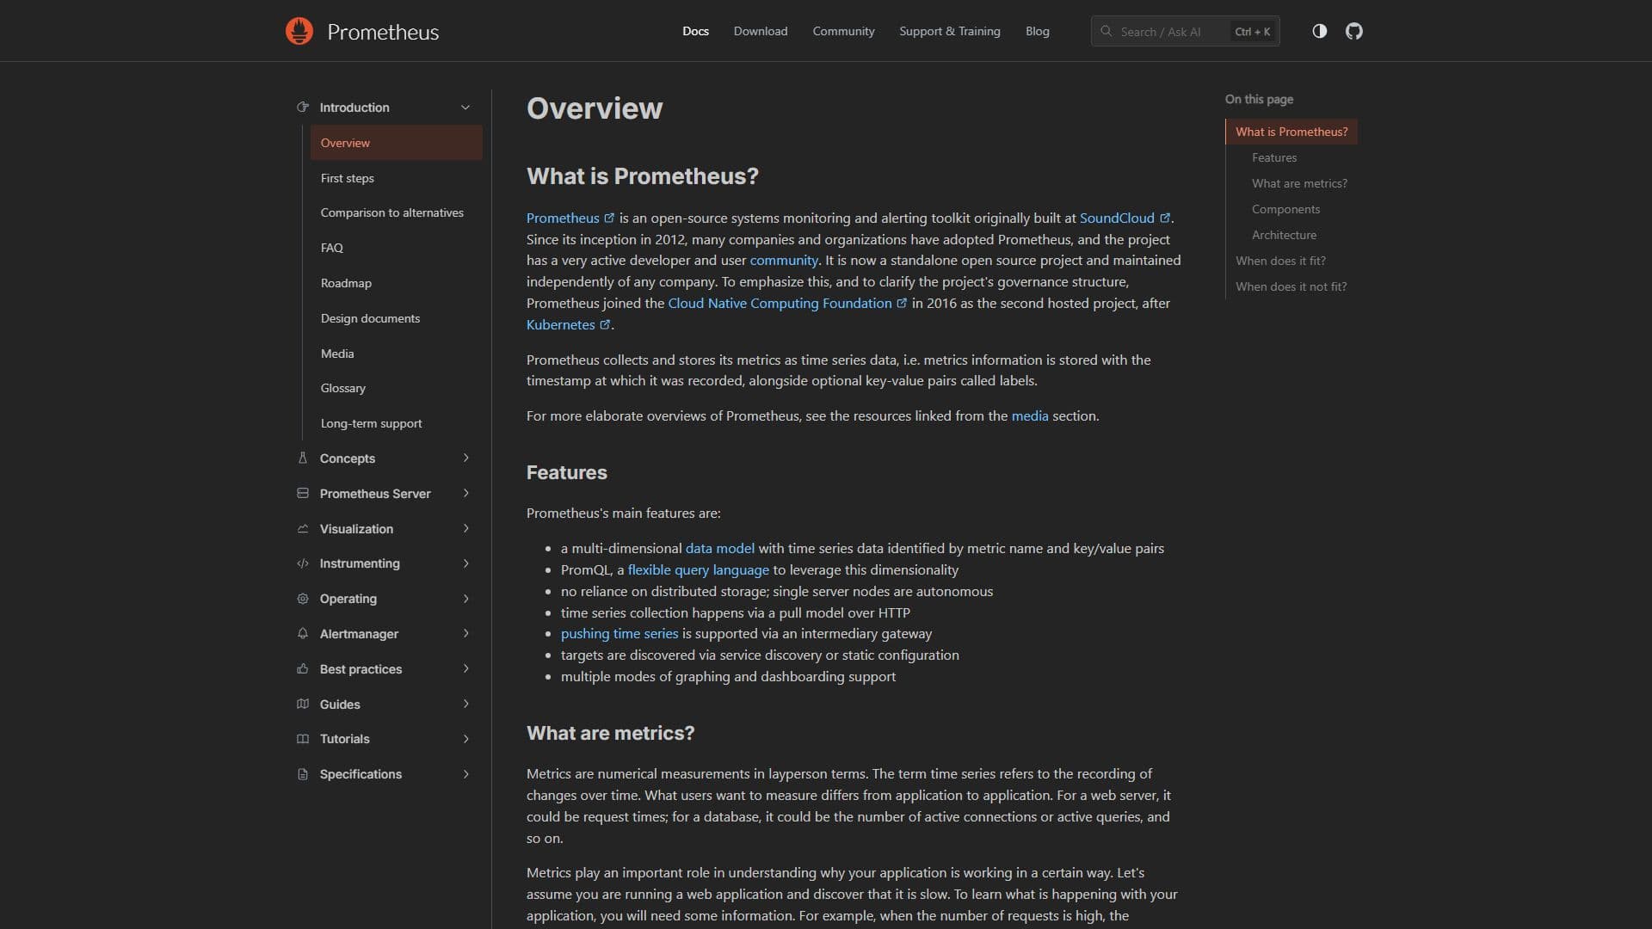
Task: Click the Concepts flask icon
Action: [303, 458]
